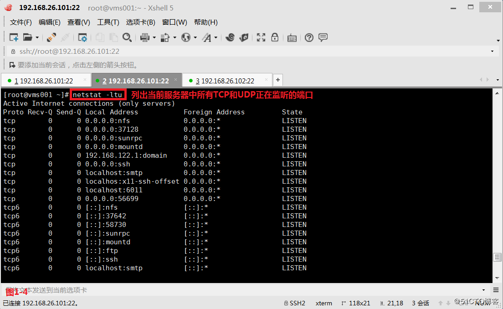Viewport: 503px width, 309px height.
Task: Expand the address bar dropdown arrow
Action: 493,51
